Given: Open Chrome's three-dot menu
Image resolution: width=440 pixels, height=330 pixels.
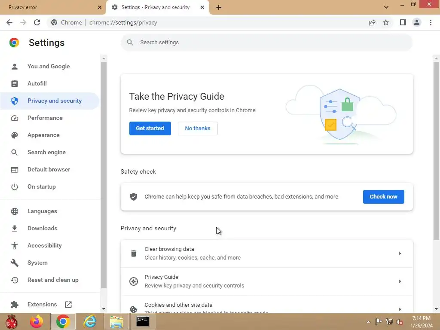Looking at the screenshot, I should click(x=431, y=22).
